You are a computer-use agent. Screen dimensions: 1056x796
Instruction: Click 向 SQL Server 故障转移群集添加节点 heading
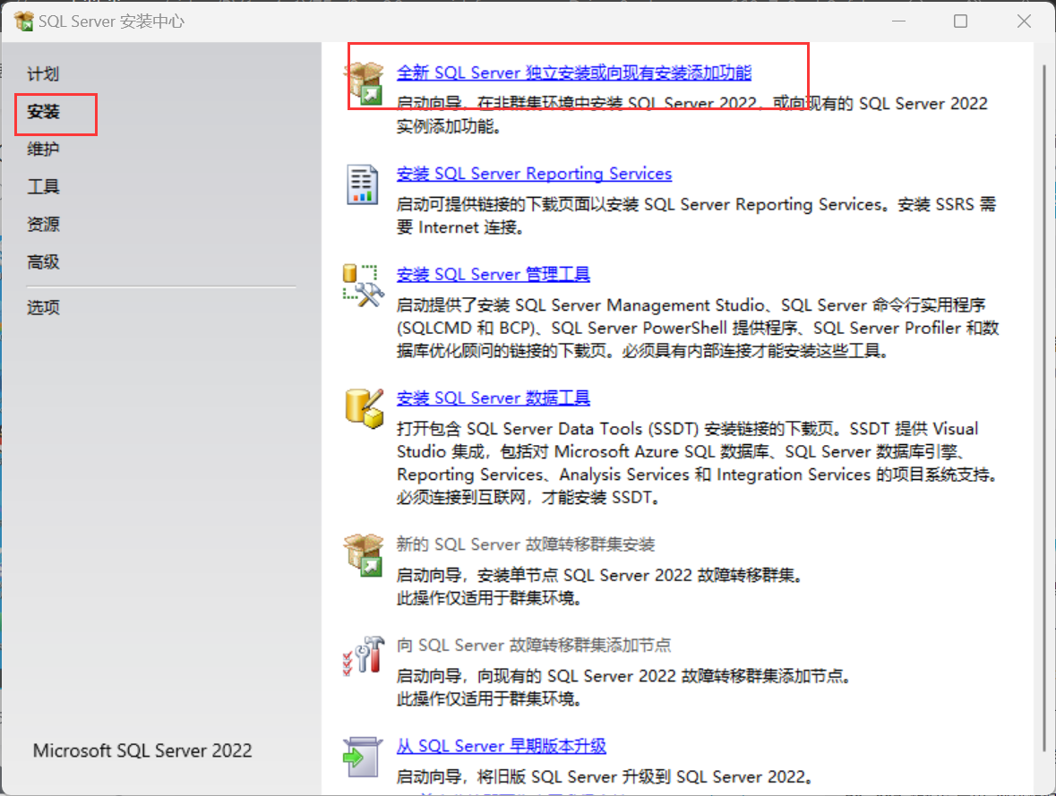pos(534,646)
